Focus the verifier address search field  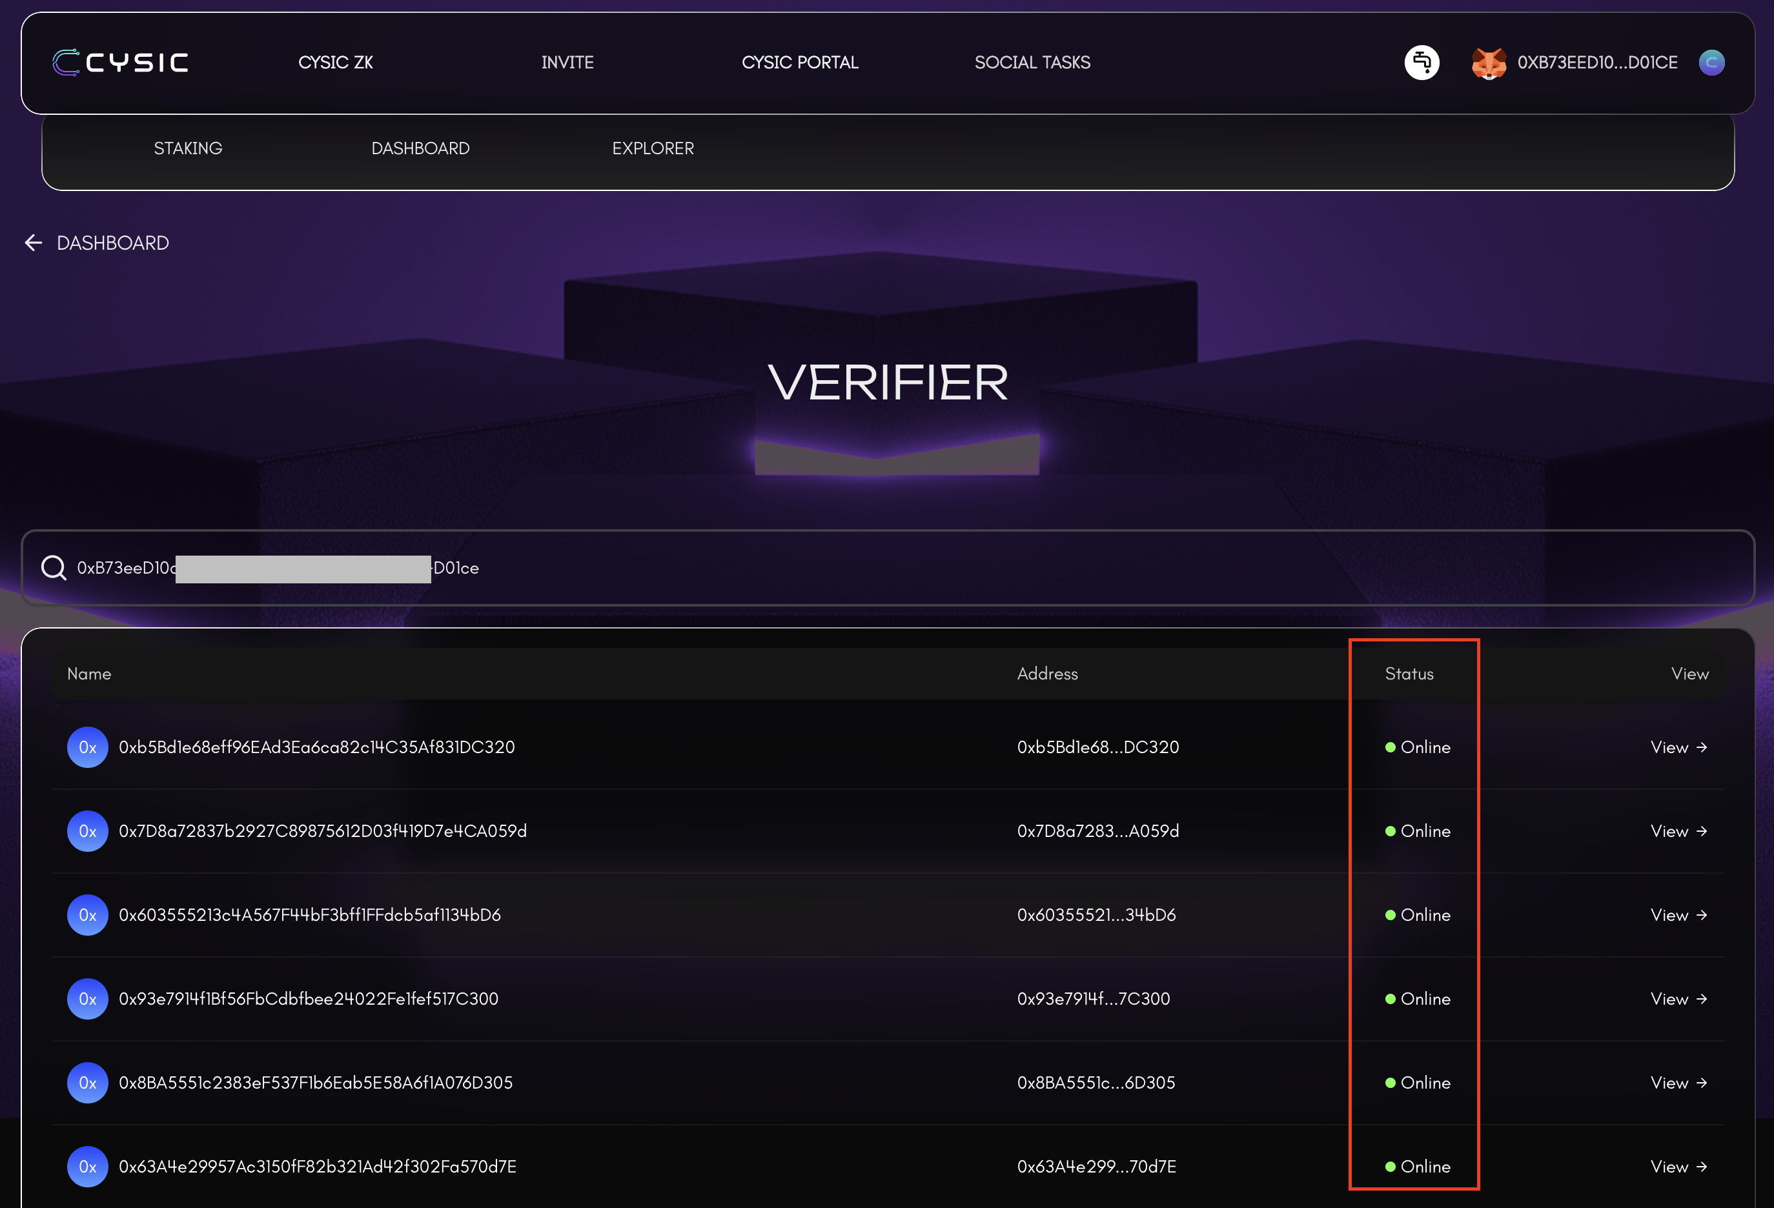pos(888,568)
